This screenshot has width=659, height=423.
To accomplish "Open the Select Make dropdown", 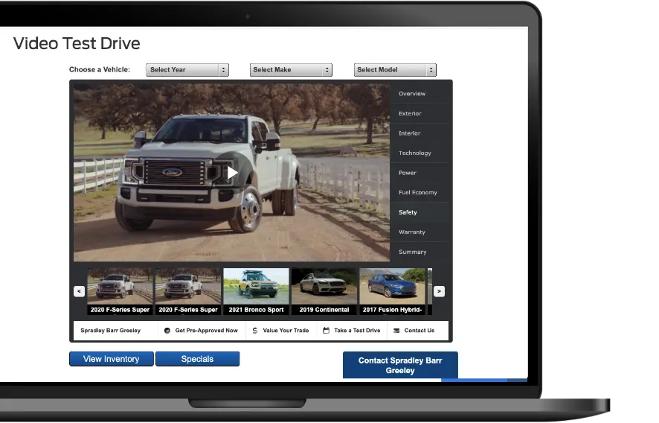I will tap(292, 70).
